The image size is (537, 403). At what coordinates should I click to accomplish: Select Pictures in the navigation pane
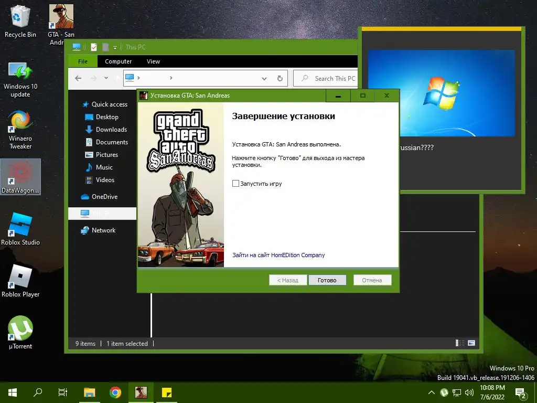click(101, 155)
